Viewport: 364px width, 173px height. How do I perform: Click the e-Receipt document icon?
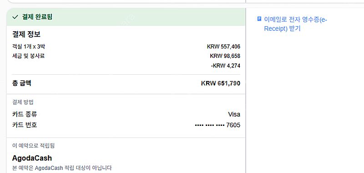[x=259, y=19]
